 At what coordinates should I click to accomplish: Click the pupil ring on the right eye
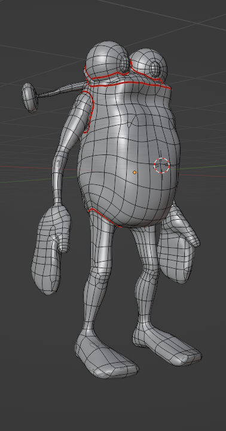155,68
